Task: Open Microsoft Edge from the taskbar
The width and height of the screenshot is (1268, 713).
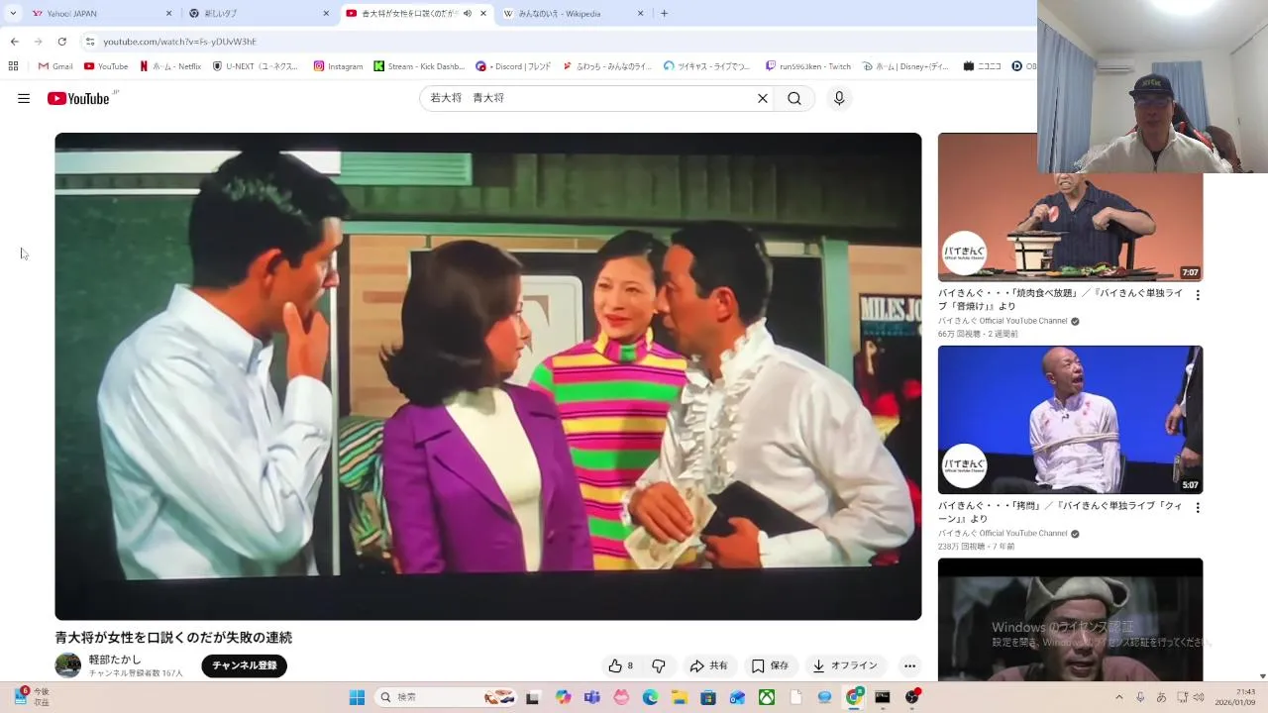Action: pos(650,697)
